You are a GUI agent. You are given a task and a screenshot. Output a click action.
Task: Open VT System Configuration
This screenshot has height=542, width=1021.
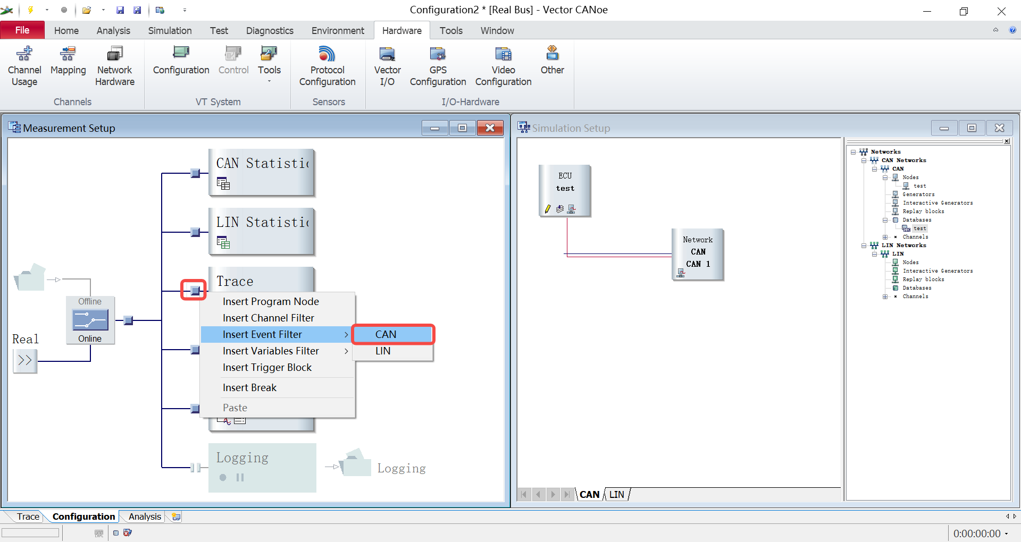tap(181, 61)
